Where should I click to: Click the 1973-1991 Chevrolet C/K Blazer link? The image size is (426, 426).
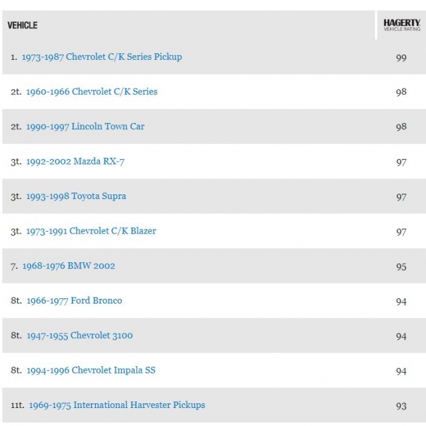pyautogui.click(x=91, y=231)
